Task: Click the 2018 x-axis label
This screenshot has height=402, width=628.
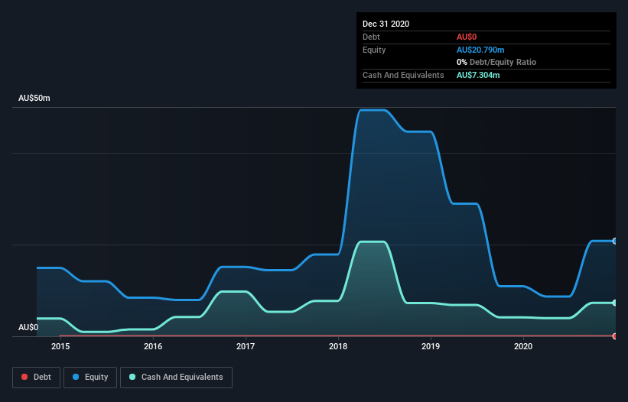Action: click(338, 346)
